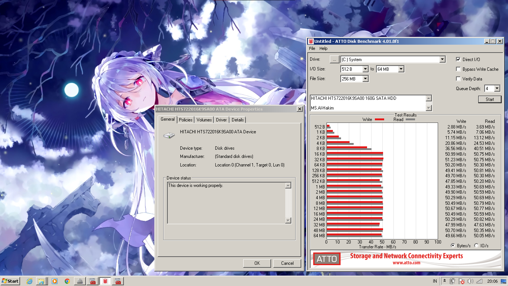Switch to the Driver tab
The height and width of the screenshot is (286, 508).
(x=221, y=120)
